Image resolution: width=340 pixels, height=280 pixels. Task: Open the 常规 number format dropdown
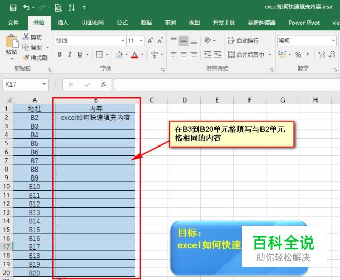tap(333, 41)
